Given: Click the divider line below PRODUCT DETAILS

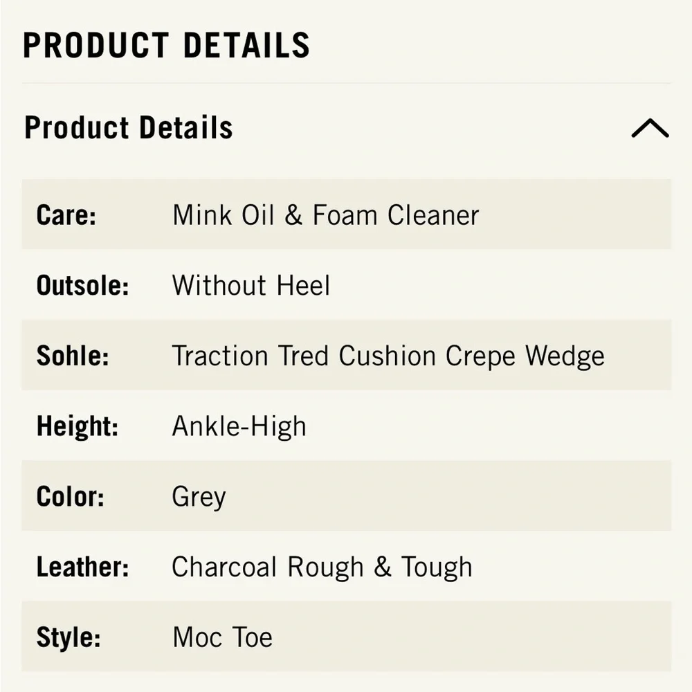Looking at the screenshot, I should click(346, 82).
